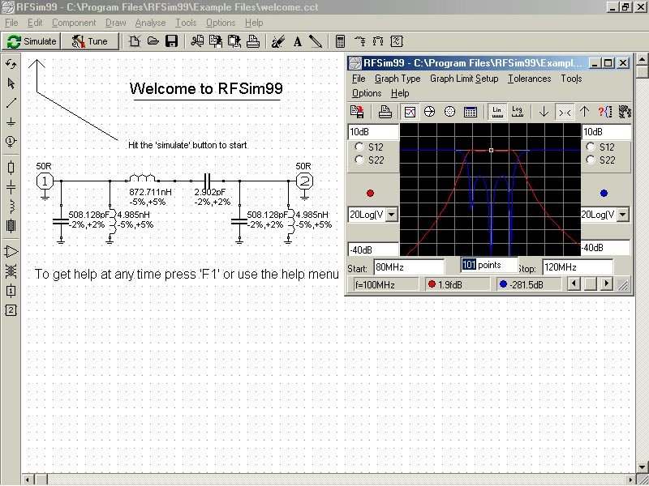The height and width of the screenshot is (486, 649).
Task: Switch graph to Lin frequency scale
Action: pos(497,112)
